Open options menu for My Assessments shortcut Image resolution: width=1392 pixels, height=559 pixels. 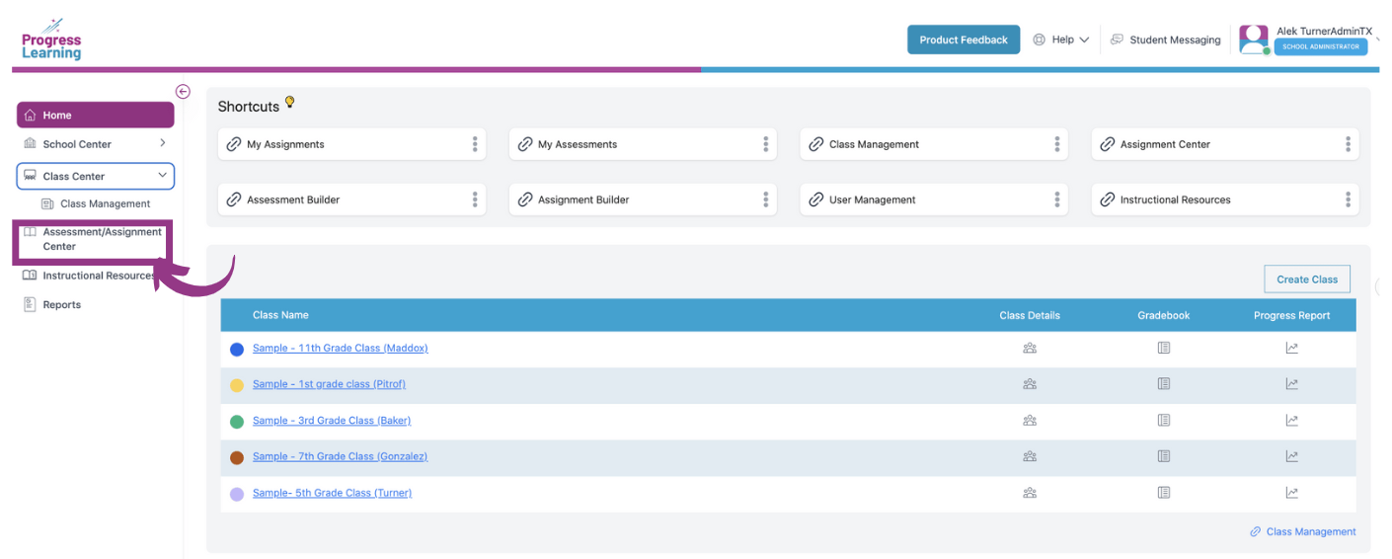click(x=766, y=144)
